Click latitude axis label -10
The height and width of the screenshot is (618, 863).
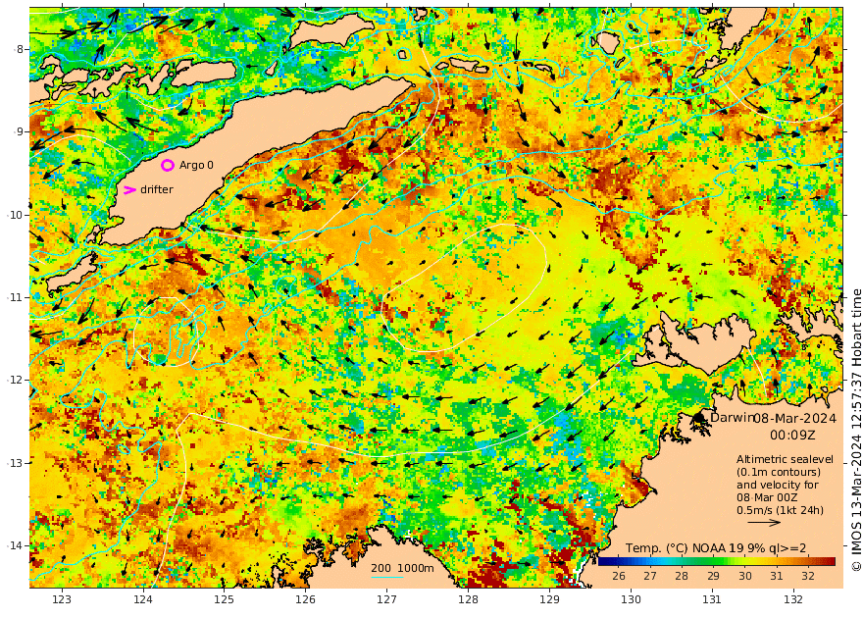pos(15,215)
